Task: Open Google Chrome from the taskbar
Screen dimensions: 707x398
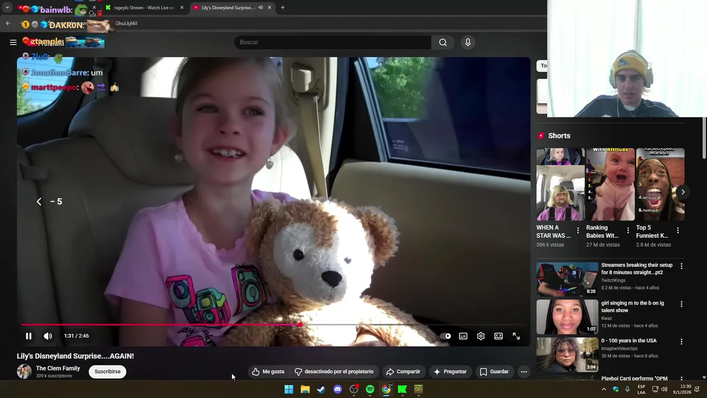Action: [x=386, y=389]
